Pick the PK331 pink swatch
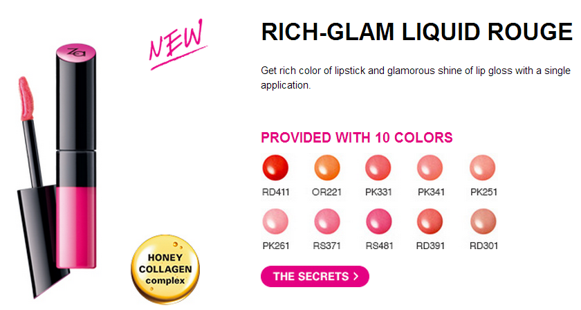Image resolution: width=581 pixels, height=310 pixels. pos(378,167)
